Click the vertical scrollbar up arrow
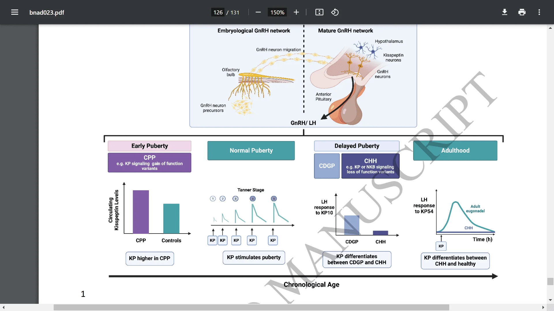This screenshot has height=311, width=554. click(551, 28)
